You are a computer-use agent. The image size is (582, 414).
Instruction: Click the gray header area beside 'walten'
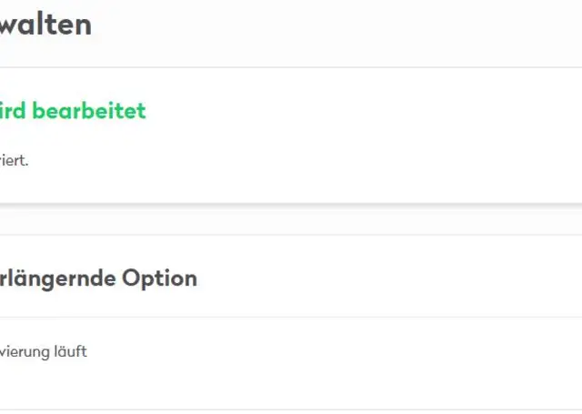[346, 27]
